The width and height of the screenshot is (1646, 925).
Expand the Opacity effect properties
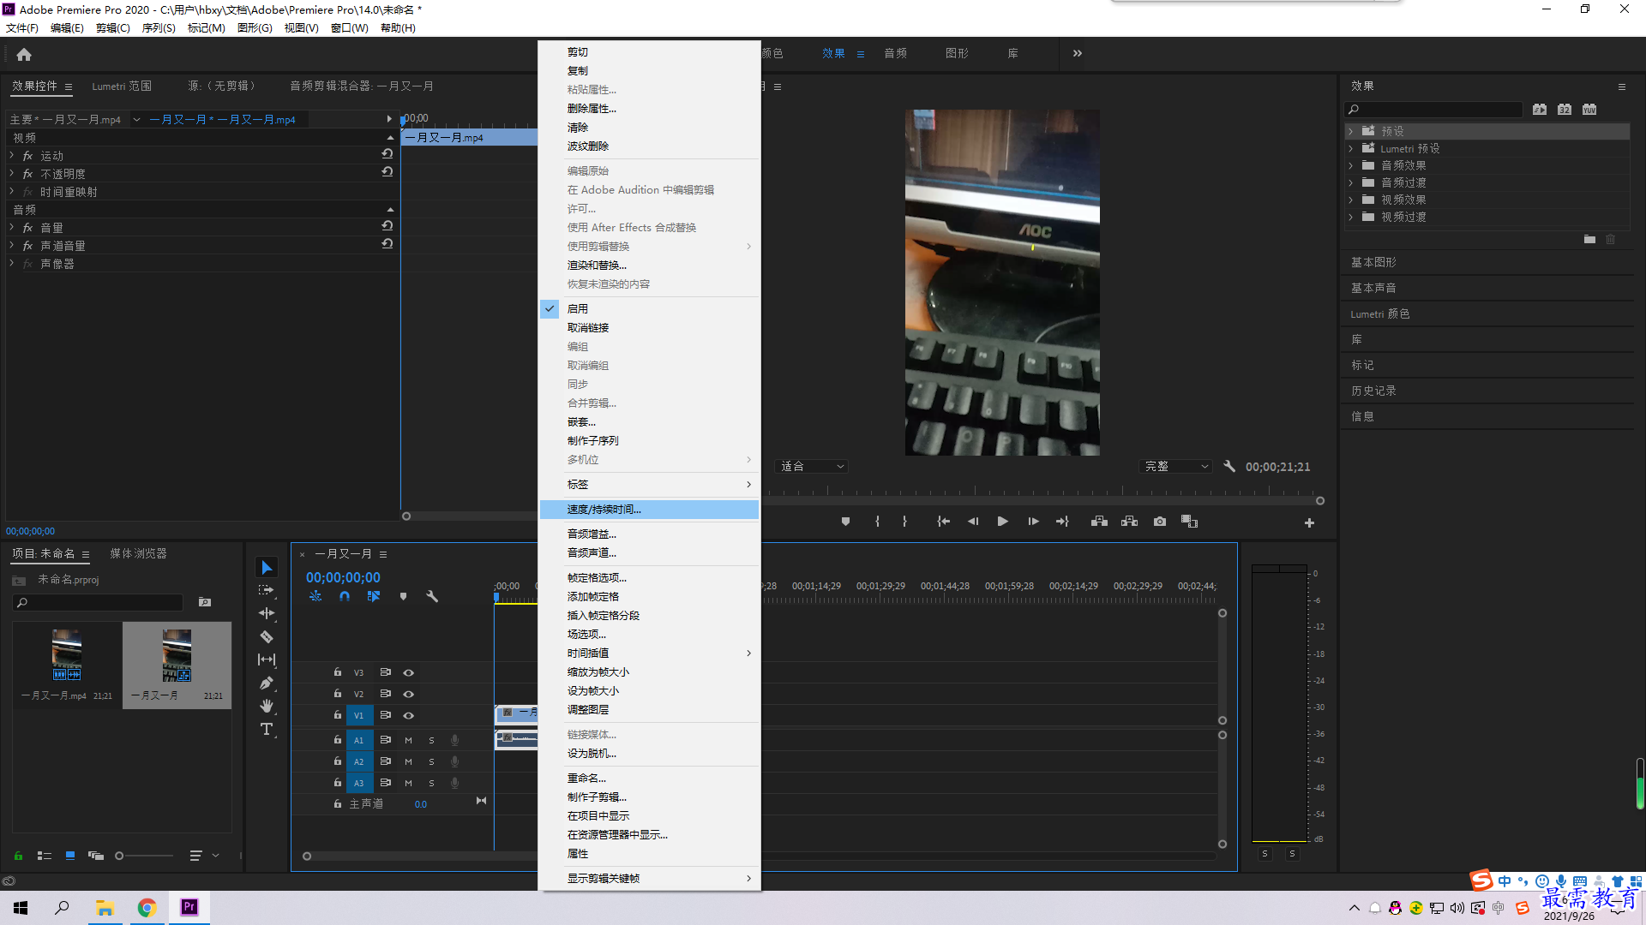pyautogui.click(x=12, y=173)
